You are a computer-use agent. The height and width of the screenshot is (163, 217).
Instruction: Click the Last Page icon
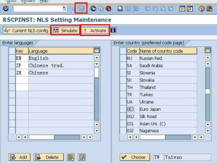pos(171,9)
